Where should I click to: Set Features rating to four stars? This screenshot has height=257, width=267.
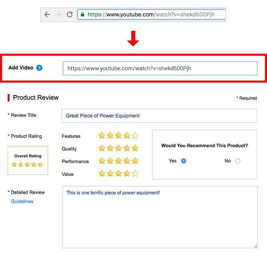127,136
